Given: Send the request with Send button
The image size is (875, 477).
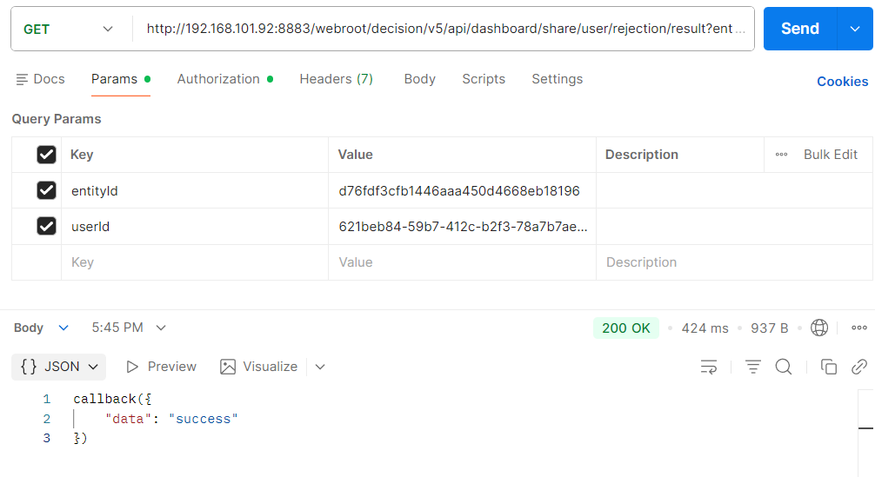Looking at the screenshot, I should click(x=799, y=29).
